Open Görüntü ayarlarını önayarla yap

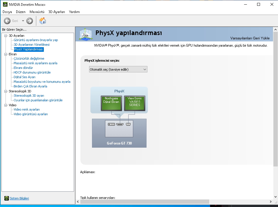[36, 40]
